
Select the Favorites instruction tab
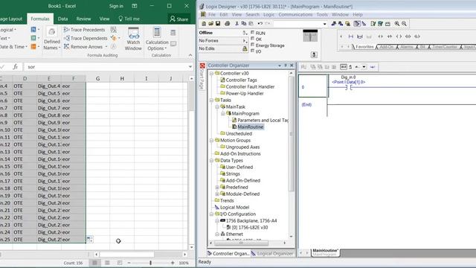[x=364, y=47]
